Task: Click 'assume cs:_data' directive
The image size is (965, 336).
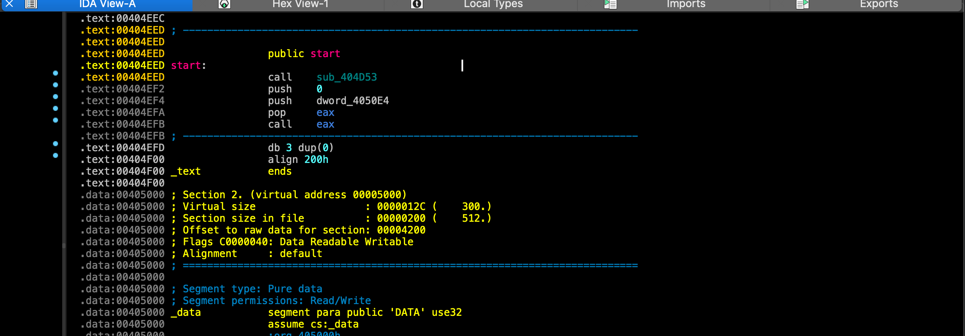Action: pos(313,324)
